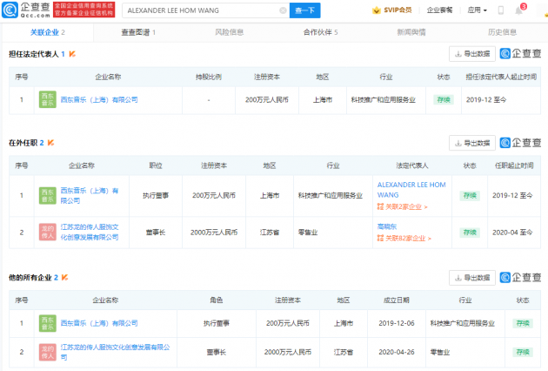Click the orange icon beside 在外任职 2
The image size is (548, 371).
click(50, 142)
